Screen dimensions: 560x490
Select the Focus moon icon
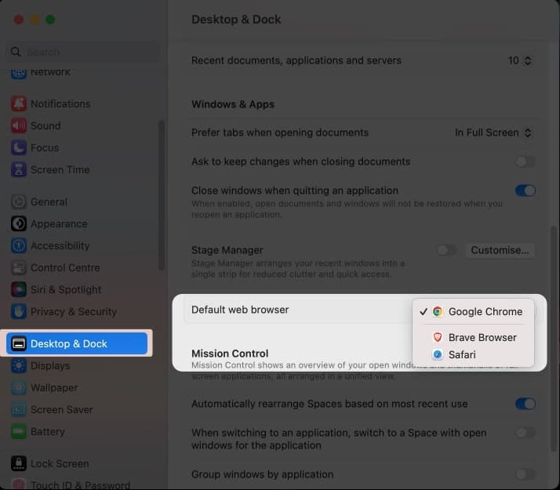[19, 147]
